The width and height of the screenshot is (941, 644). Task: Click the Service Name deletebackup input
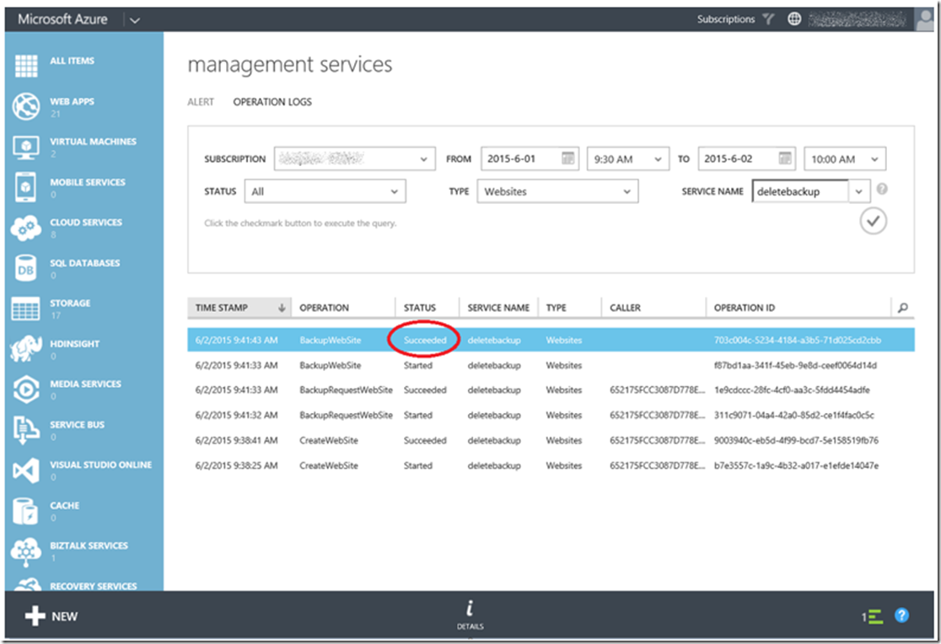800,191
